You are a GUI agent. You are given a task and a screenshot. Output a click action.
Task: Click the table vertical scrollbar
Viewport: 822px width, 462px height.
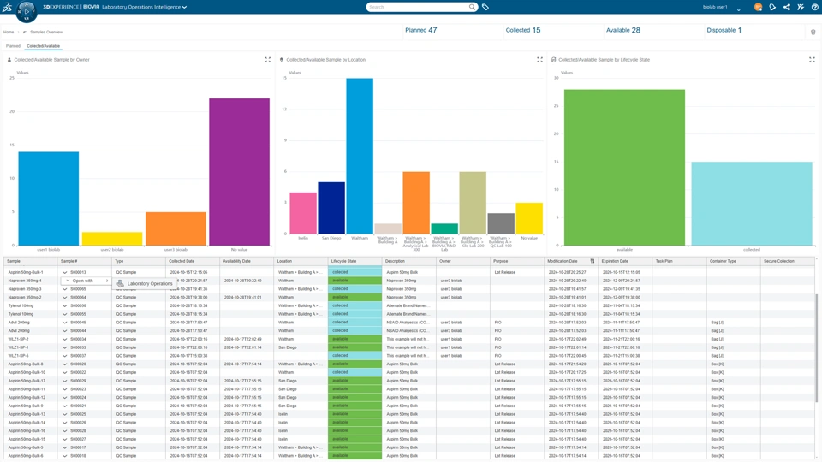point(816,348)
